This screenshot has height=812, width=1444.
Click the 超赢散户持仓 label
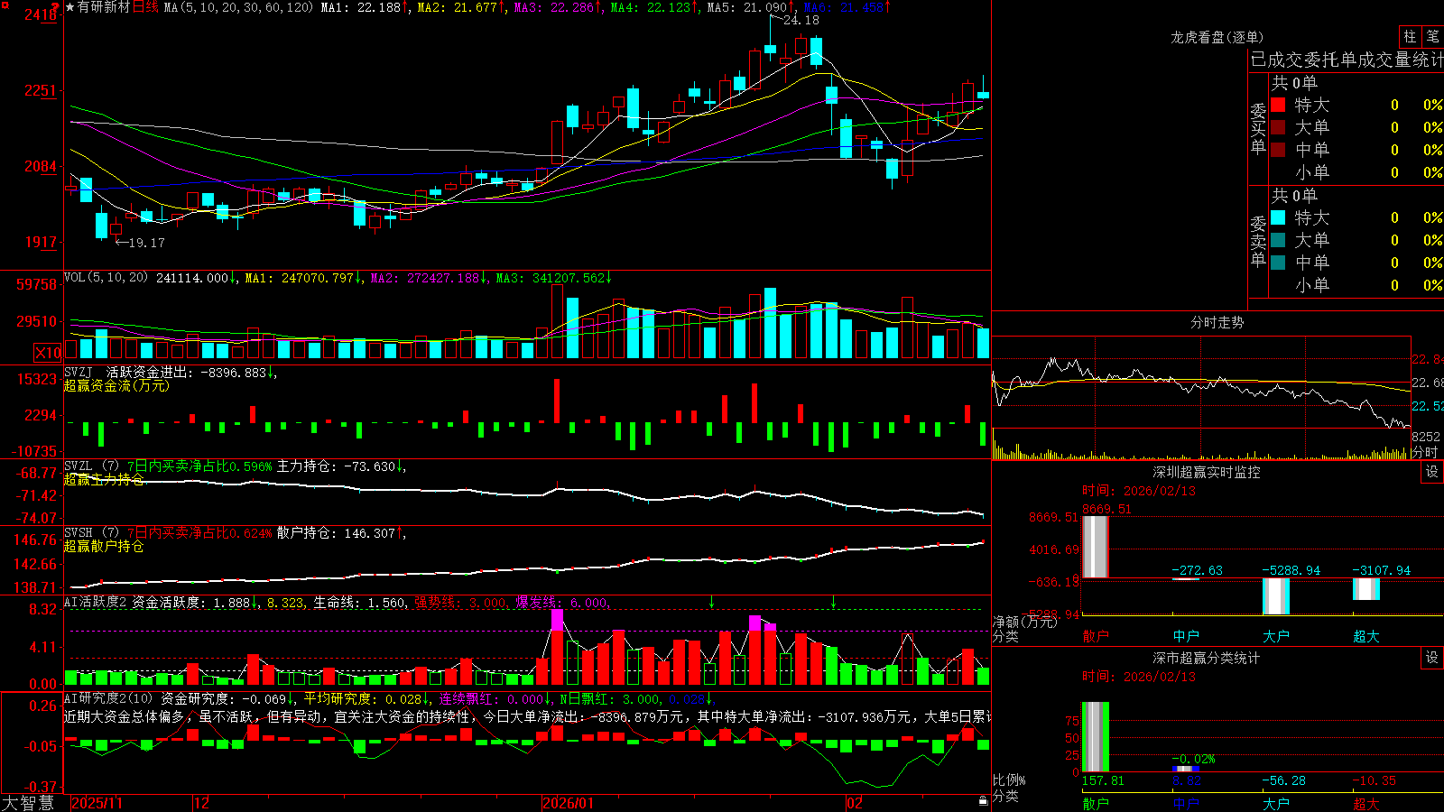coord(104,546)
